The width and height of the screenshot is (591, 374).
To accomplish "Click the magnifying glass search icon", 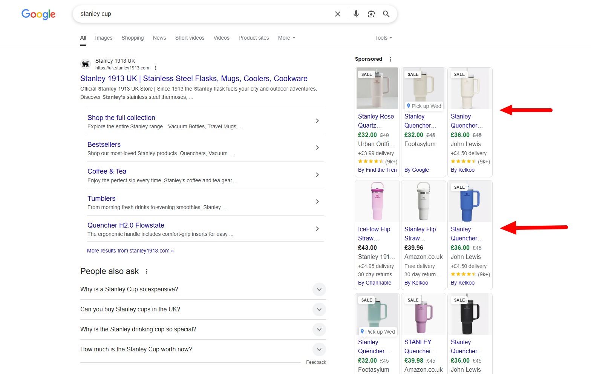I will (x=386, y=14).
